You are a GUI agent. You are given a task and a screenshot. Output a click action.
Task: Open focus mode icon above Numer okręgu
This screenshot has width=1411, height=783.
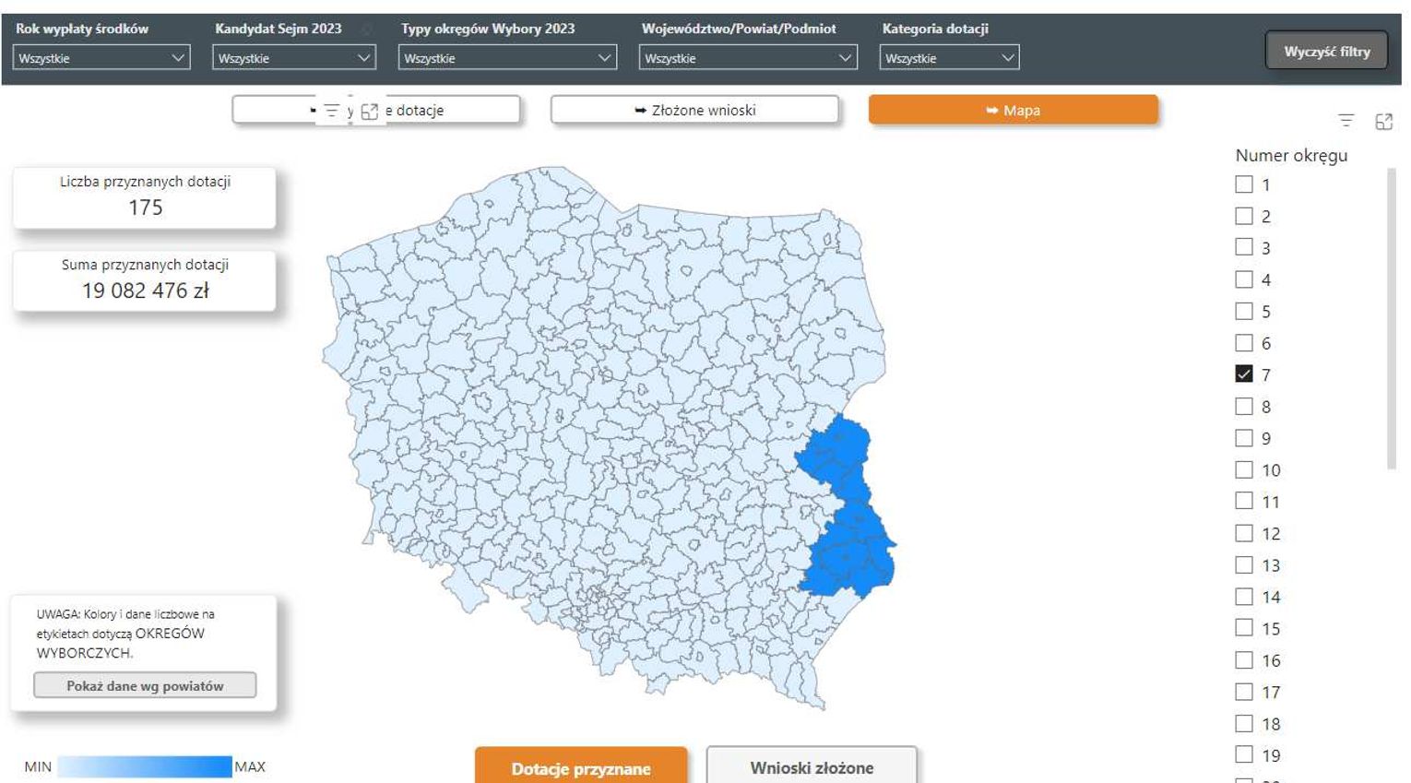pyautogui.click(x=1383, y=121)
